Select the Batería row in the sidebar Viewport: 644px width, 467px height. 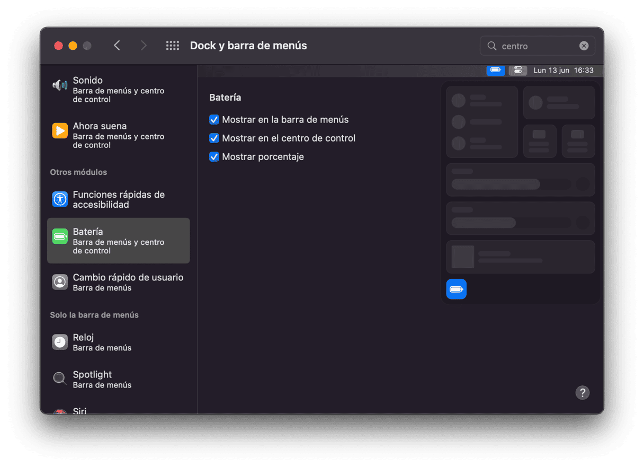click(x=119, y=241)
